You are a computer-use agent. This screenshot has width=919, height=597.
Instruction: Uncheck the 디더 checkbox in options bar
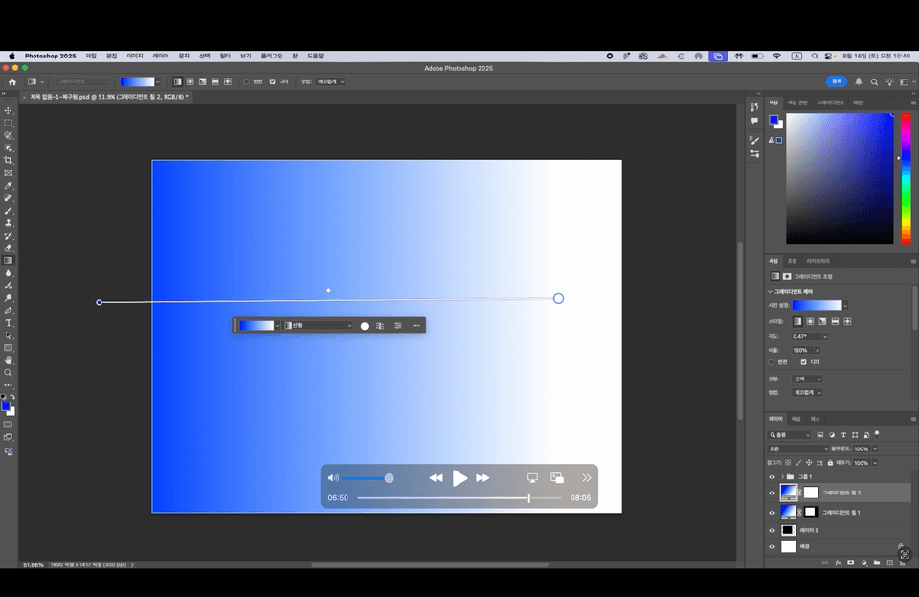click(272, 81)
